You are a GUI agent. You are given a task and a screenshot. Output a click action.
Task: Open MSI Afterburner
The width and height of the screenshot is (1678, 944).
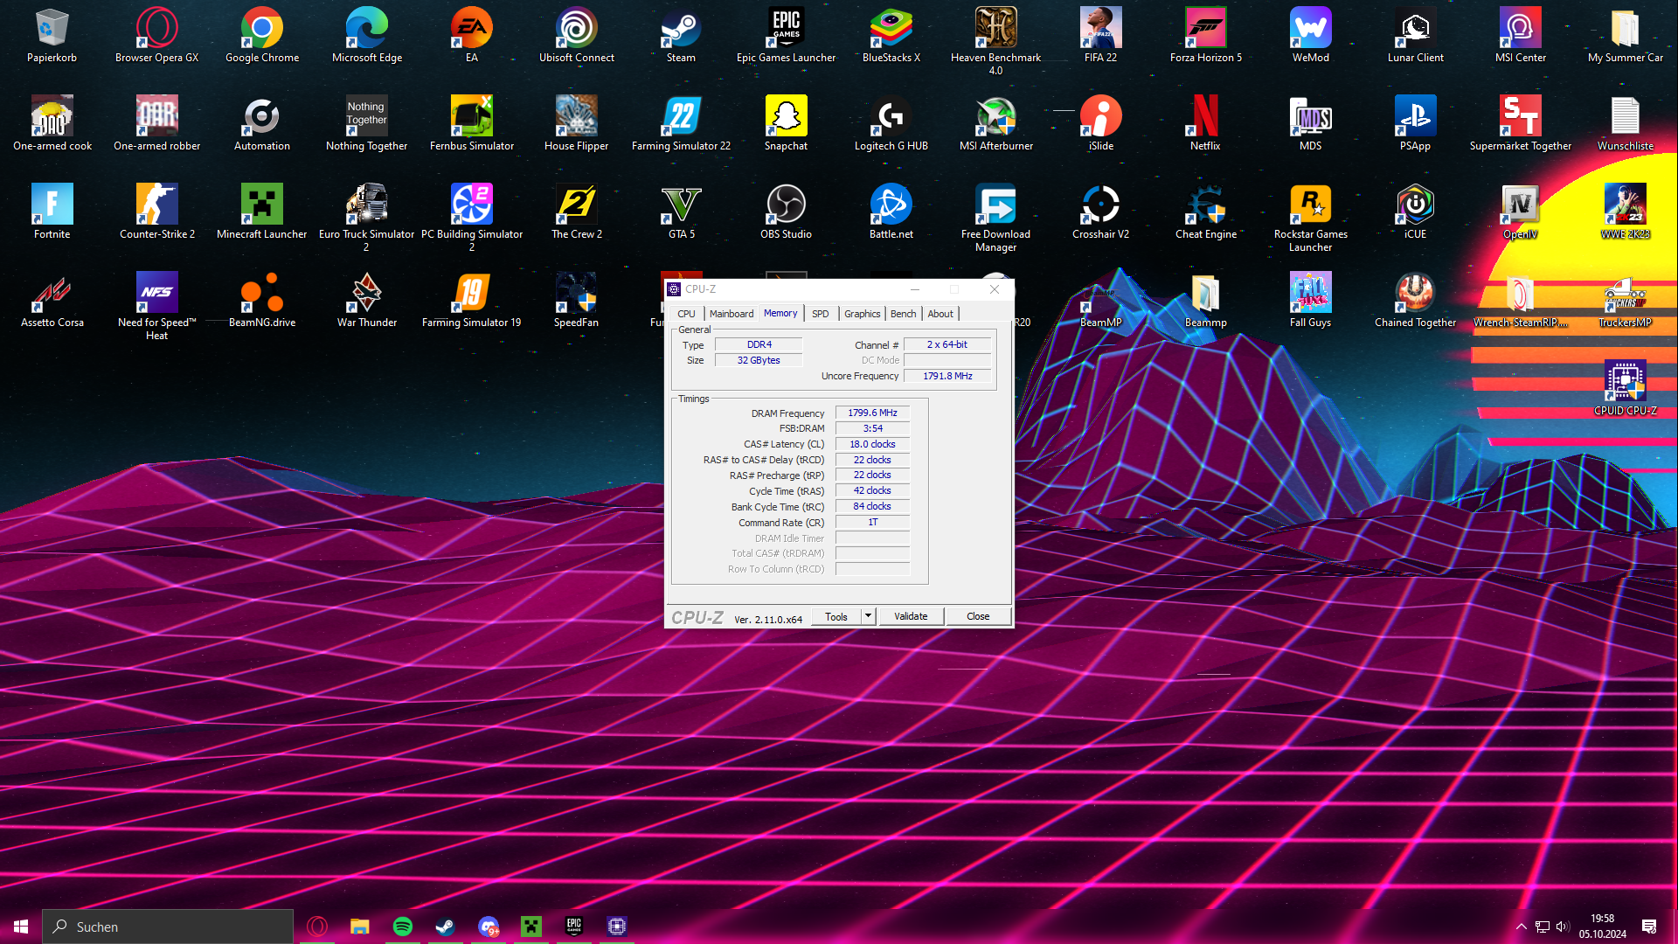[x=995, y=116]
